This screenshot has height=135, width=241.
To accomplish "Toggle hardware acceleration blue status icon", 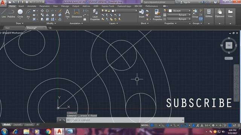I will [230, 125].
